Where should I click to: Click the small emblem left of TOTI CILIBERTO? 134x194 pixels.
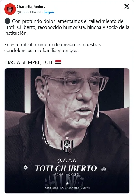click(x=26, y=168)
